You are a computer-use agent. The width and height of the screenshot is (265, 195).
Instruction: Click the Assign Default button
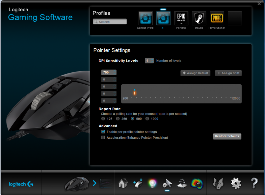tap(195, 73)
